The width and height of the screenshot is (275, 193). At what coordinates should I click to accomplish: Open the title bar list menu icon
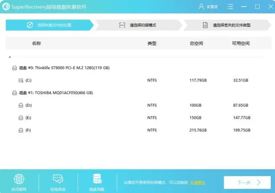click(230, 6)
